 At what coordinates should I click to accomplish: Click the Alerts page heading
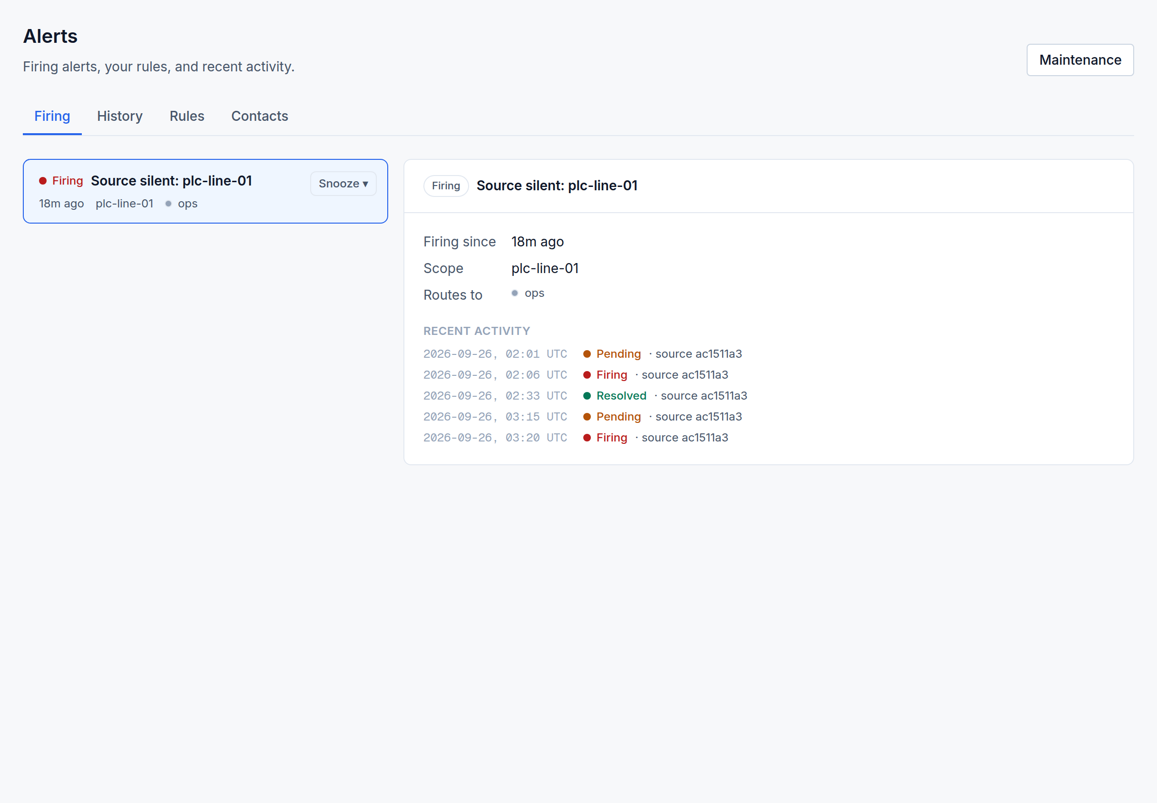(x=50, y=36)
